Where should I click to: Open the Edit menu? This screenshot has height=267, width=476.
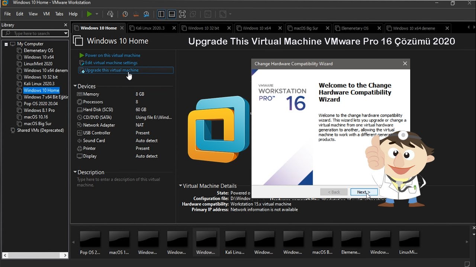(20, 14)
